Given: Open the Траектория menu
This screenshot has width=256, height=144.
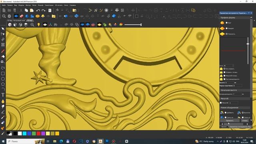Looking at the screenshot, I should 49,5.
